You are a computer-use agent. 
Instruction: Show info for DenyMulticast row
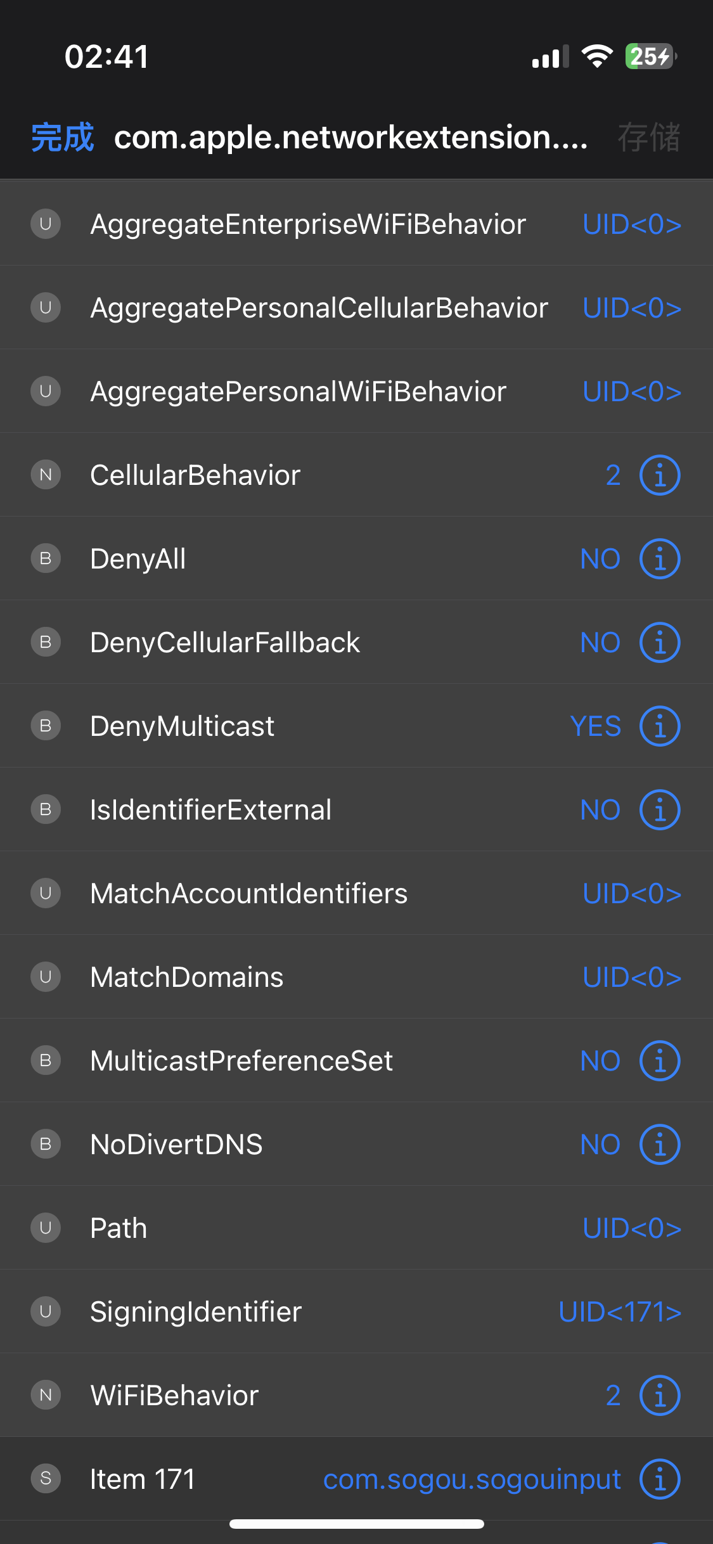(659, 726)
